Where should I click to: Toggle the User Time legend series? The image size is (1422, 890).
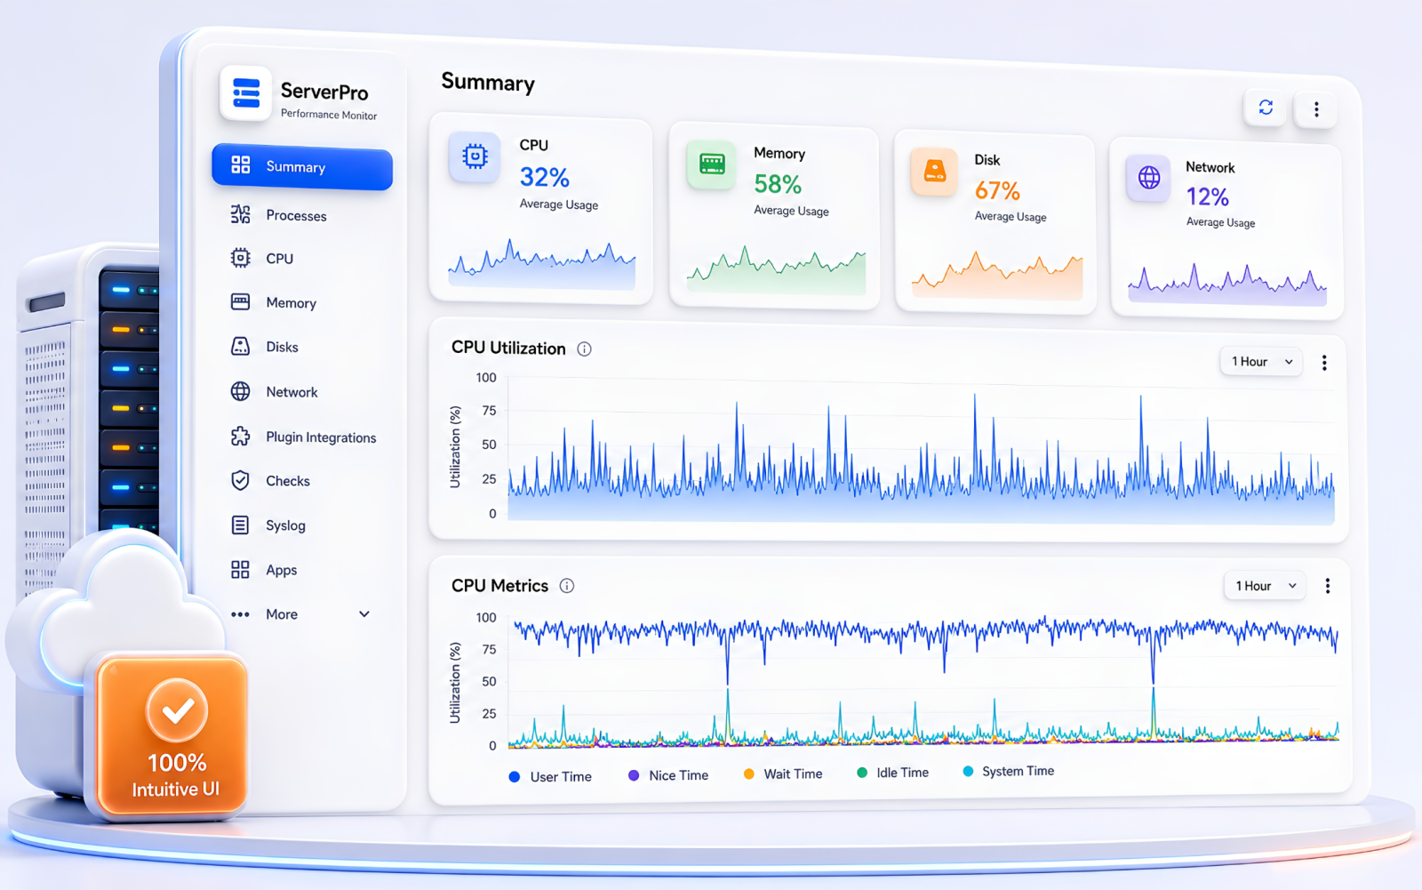[x=550, y=777]
